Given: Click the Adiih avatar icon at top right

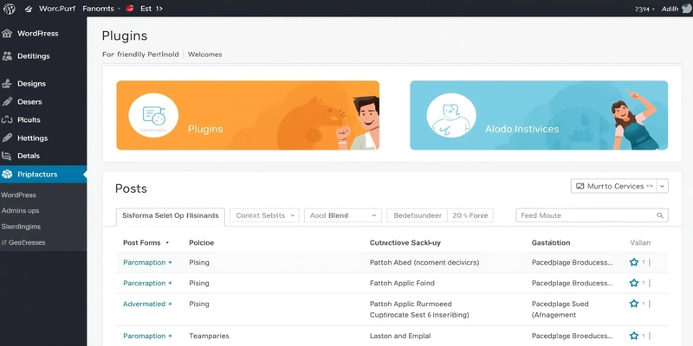Looking at the screenshot, I should [687, 9].
